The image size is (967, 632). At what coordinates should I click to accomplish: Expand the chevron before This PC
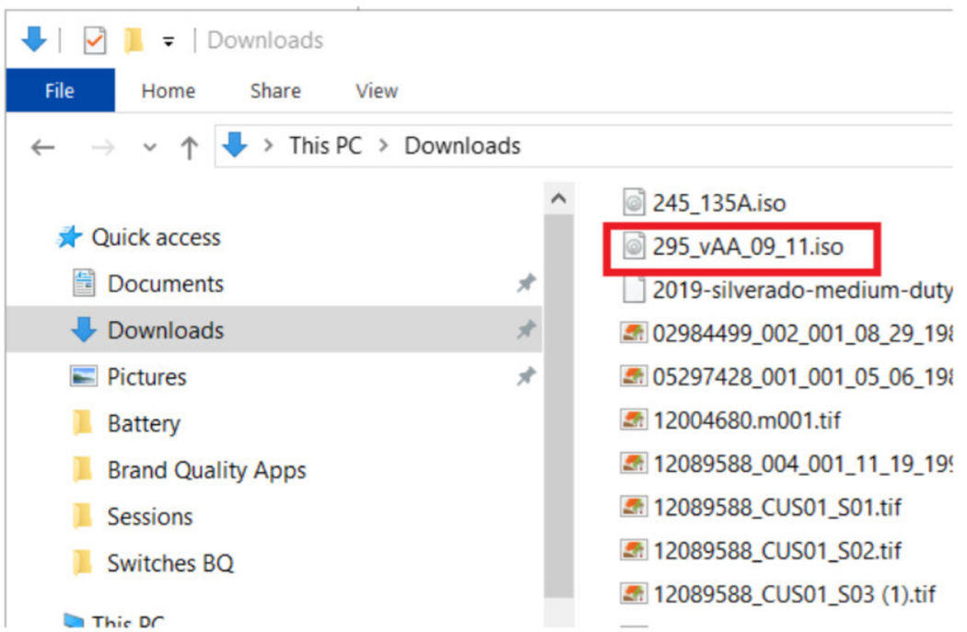[268, 146]
